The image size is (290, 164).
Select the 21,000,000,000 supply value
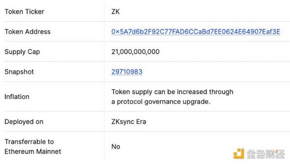click(135, 52)
